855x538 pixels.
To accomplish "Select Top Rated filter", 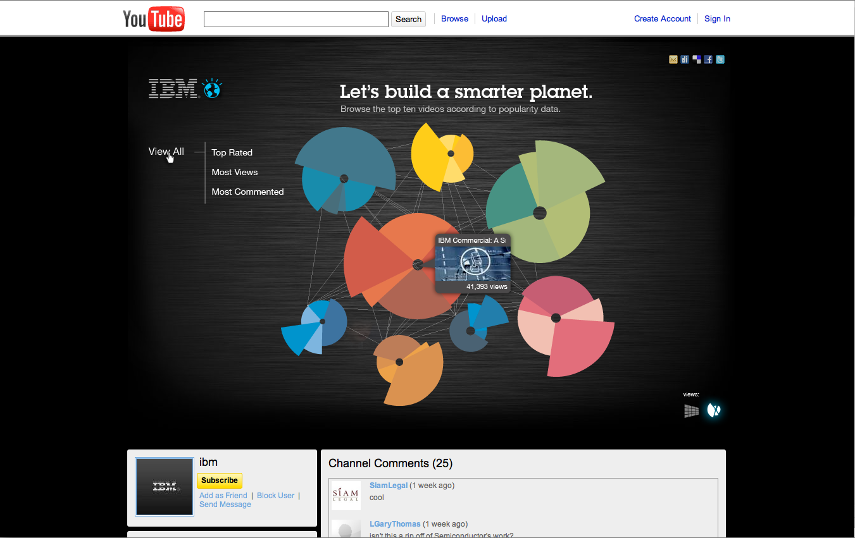I will (232, 152).
